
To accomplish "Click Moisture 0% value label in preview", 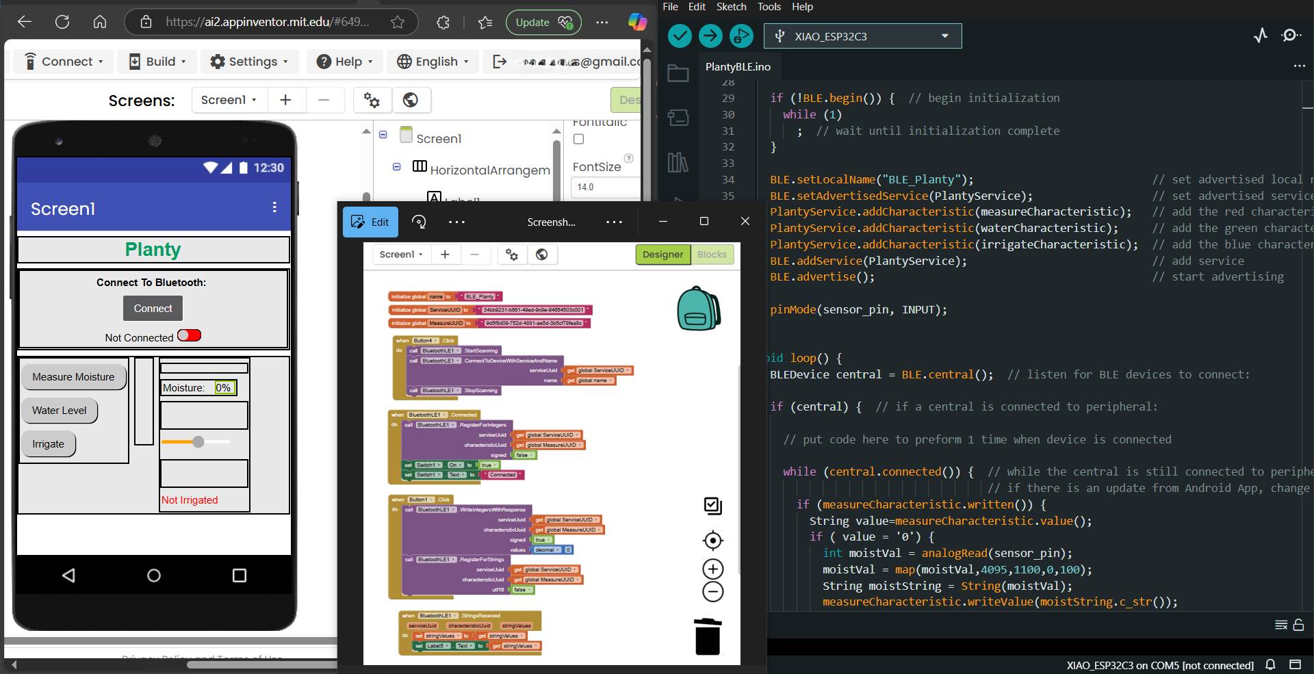I will click(x=224, y=387).
